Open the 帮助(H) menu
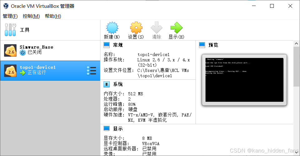This screenshot has width=300, height=156. click(x=53, y=16)
